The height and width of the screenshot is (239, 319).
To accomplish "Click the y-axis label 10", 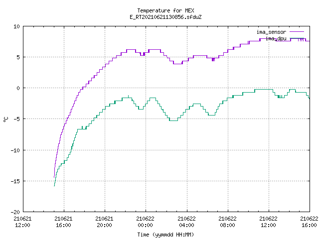I will 16,26.
